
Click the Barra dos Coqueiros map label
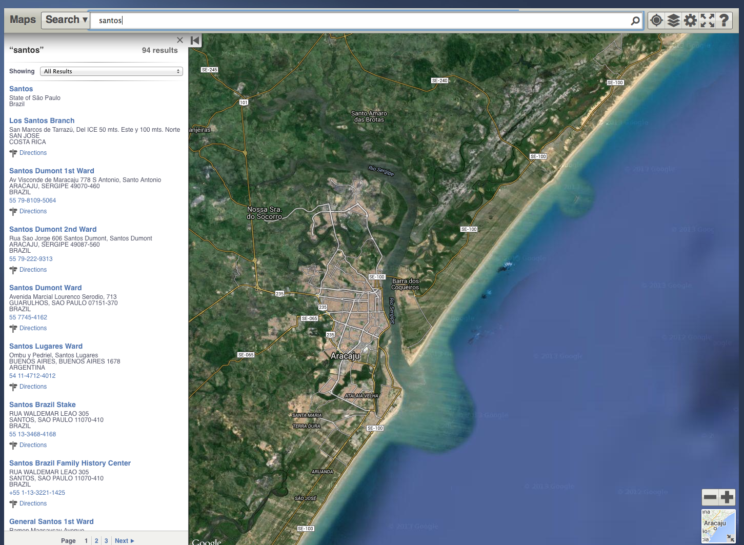[406, 284]
